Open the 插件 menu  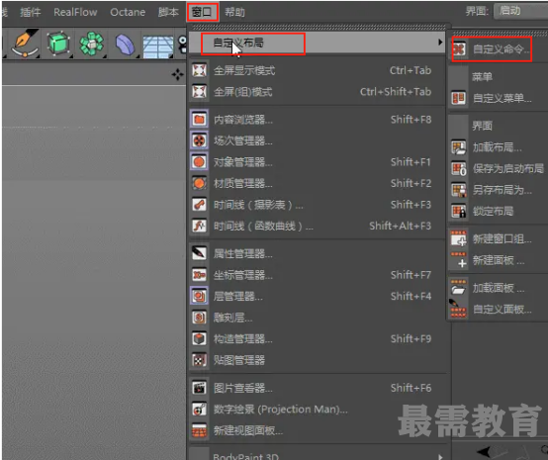[31, 12]
